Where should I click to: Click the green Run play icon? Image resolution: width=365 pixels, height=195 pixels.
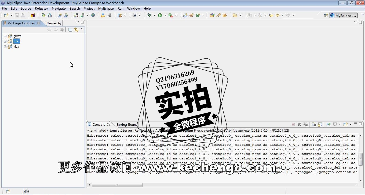click(160, 16)
